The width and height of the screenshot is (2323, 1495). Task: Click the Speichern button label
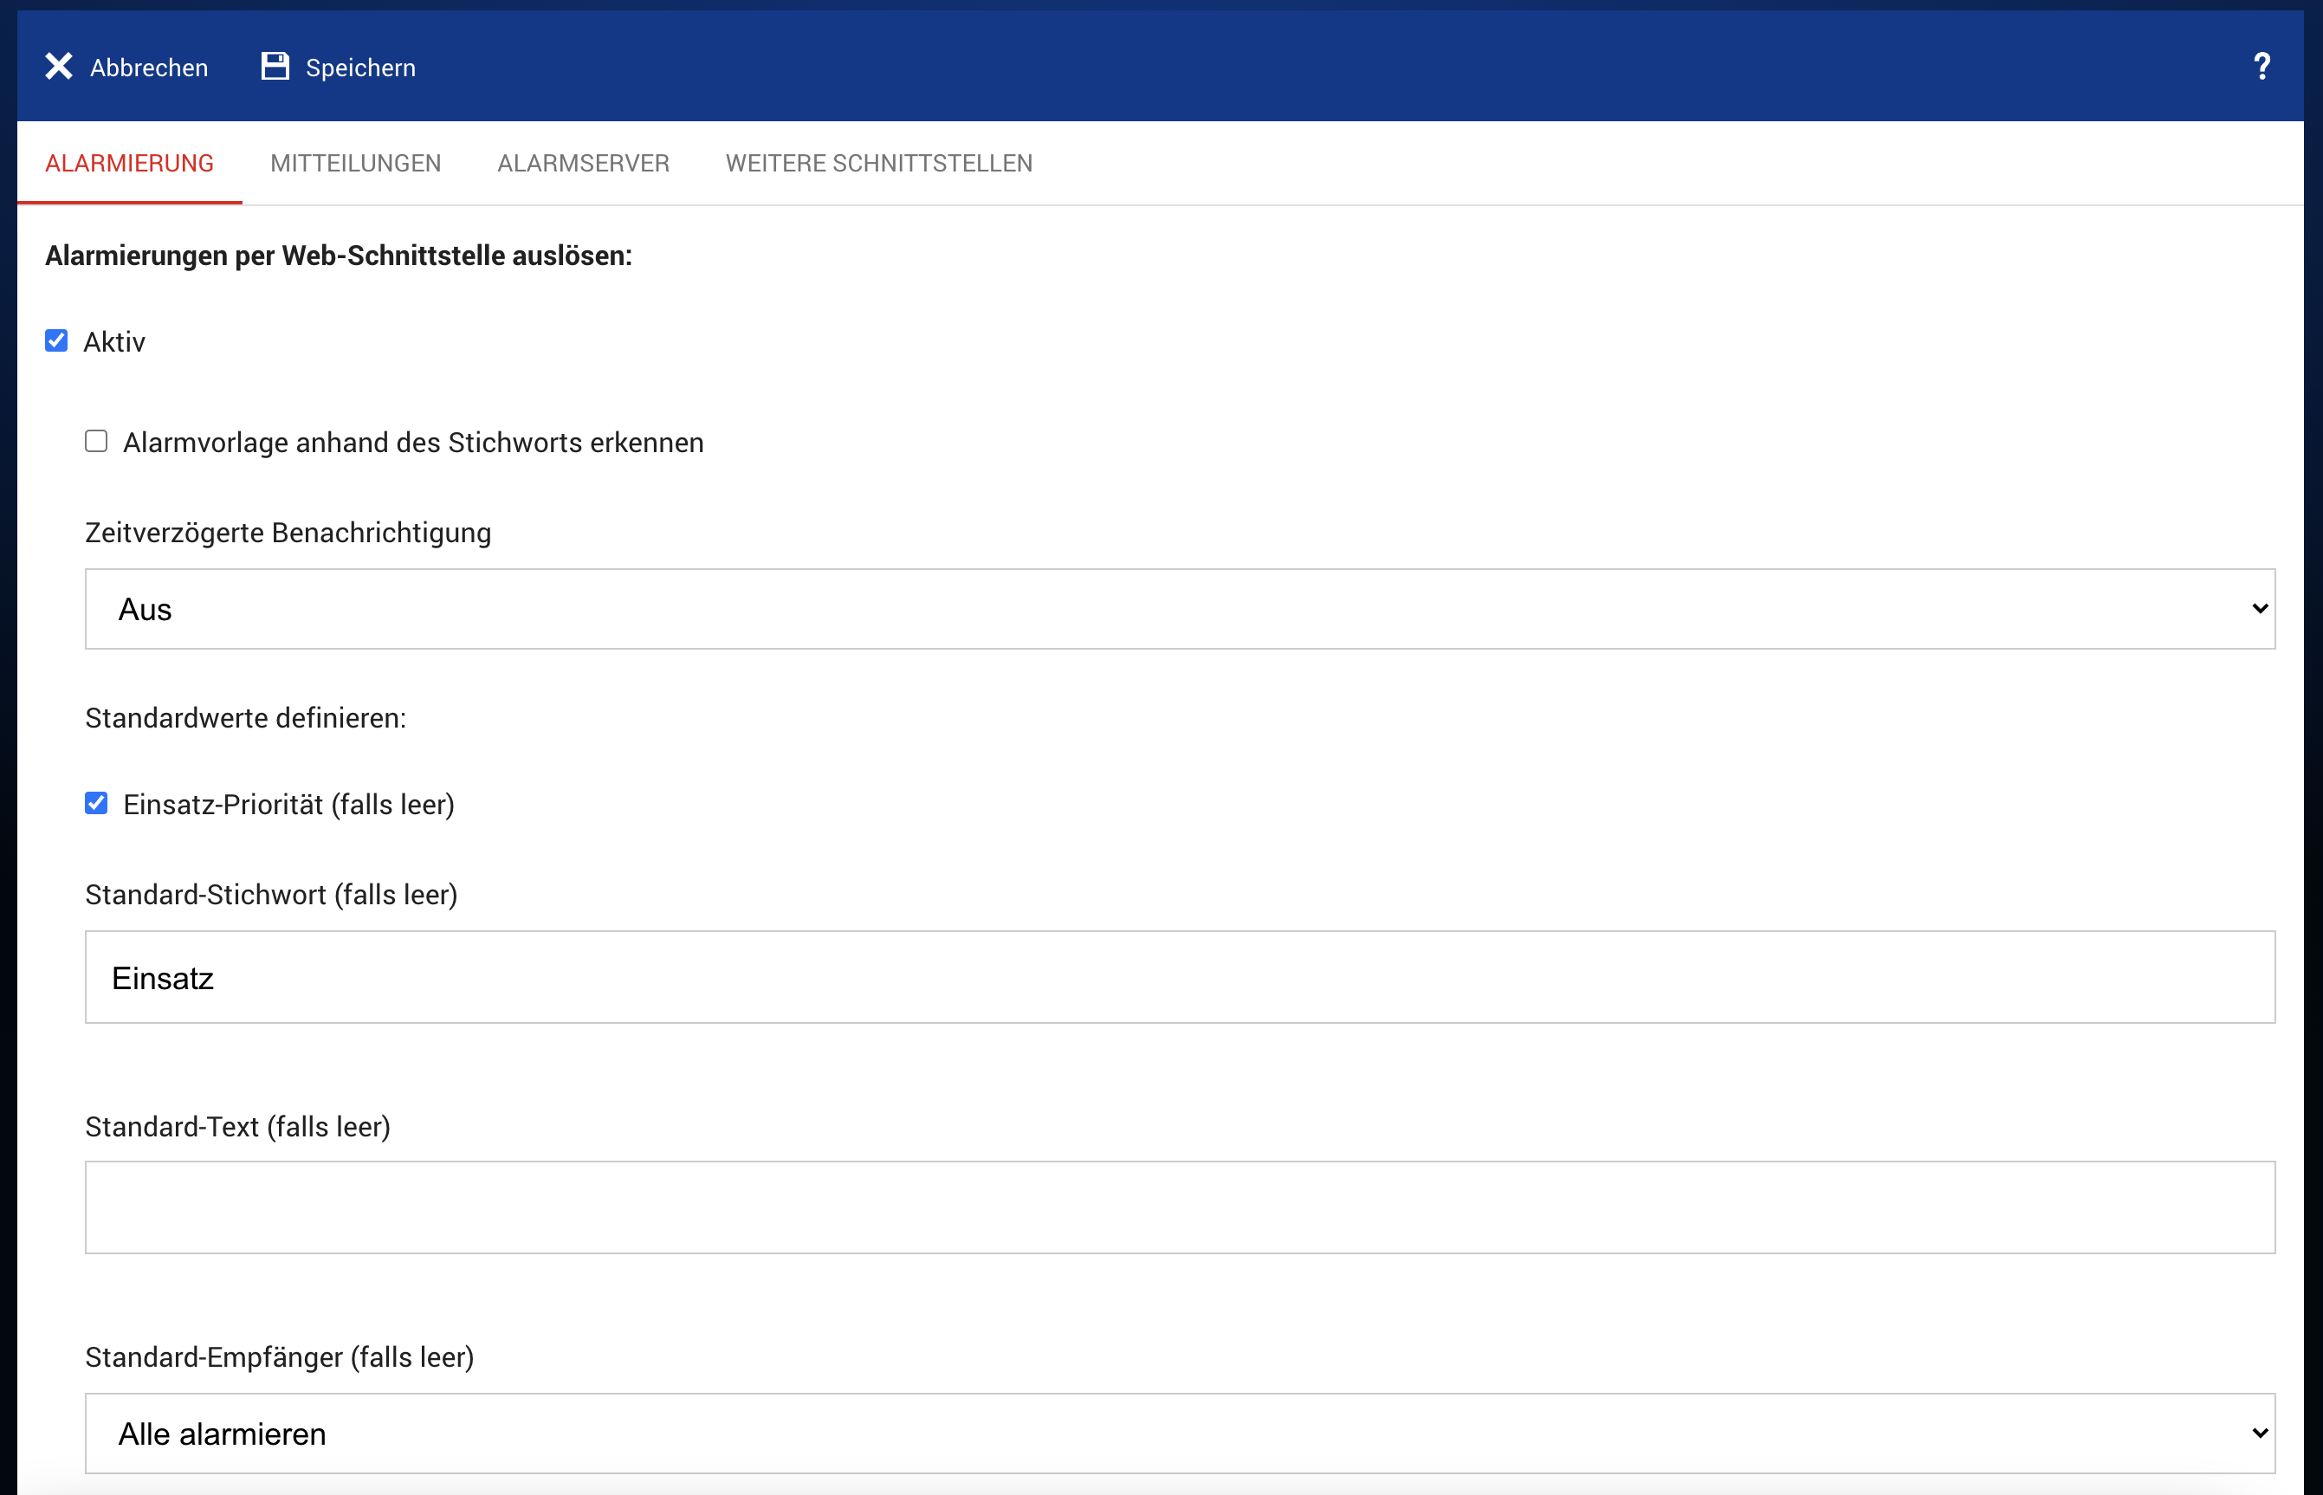(x=360, y=68)
